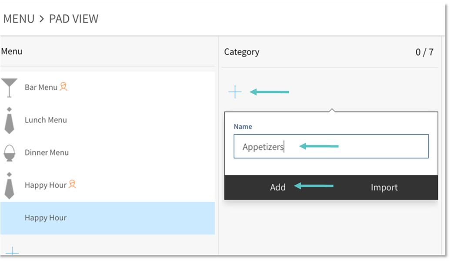Click the Name input field with Appetizers
The height and width of the screenshot is (261, 451).
(x=331, y=147)
